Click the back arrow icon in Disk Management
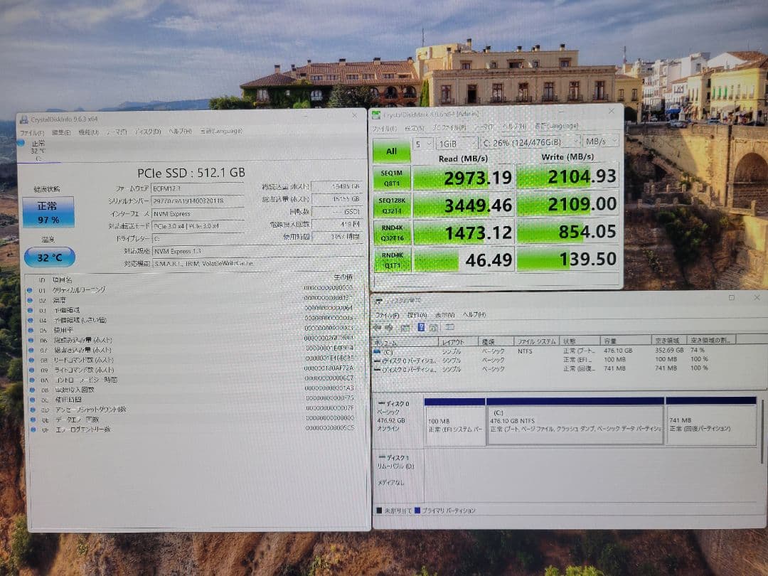 click(x=378, y=327)
